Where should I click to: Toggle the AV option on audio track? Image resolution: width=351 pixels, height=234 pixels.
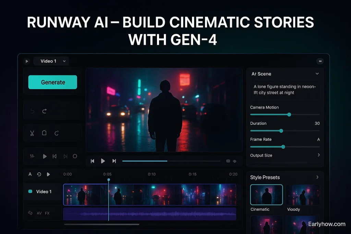(39, 213)
